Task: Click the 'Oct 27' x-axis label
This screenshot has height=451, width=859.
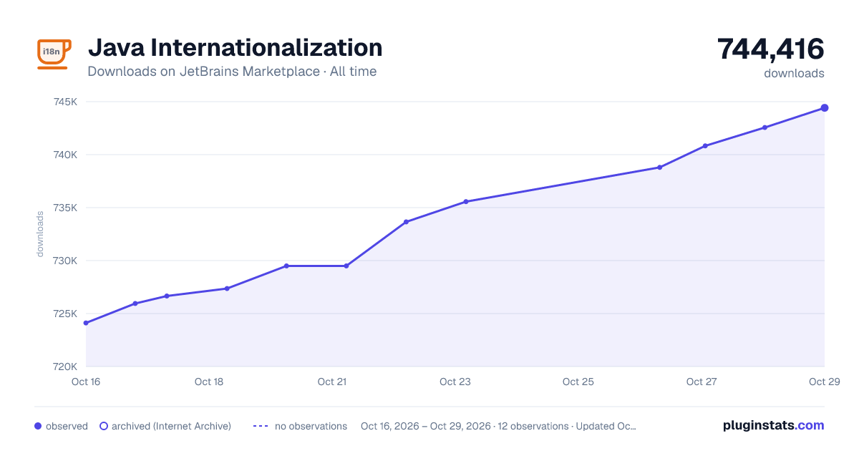Action: [702, 382]
